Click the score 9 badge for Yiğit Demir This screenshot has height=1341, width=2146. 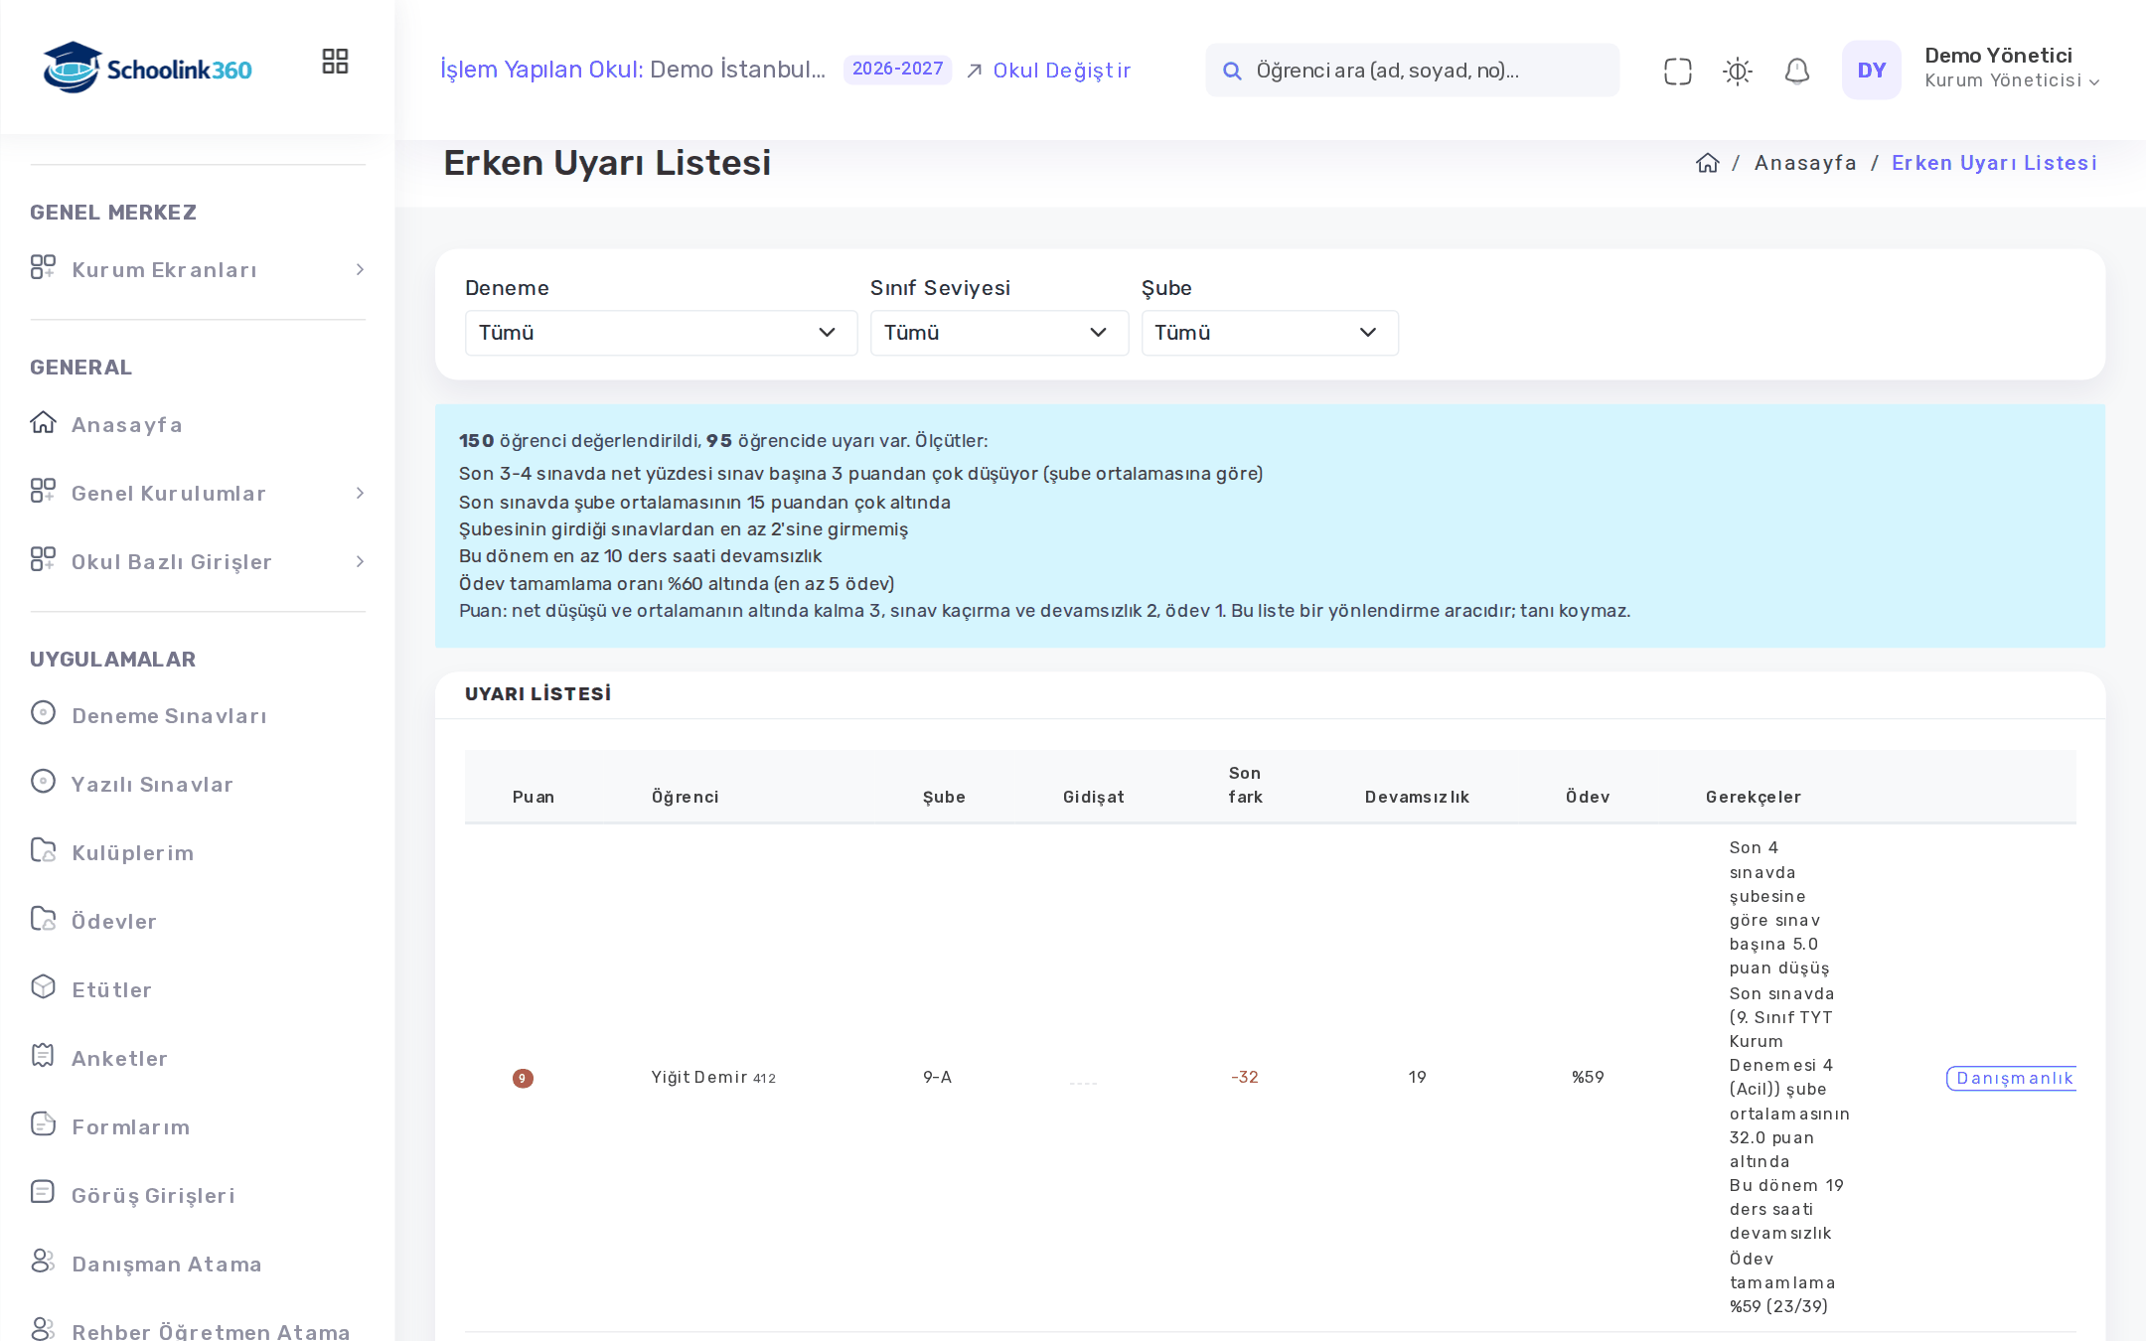point(523,1078)
